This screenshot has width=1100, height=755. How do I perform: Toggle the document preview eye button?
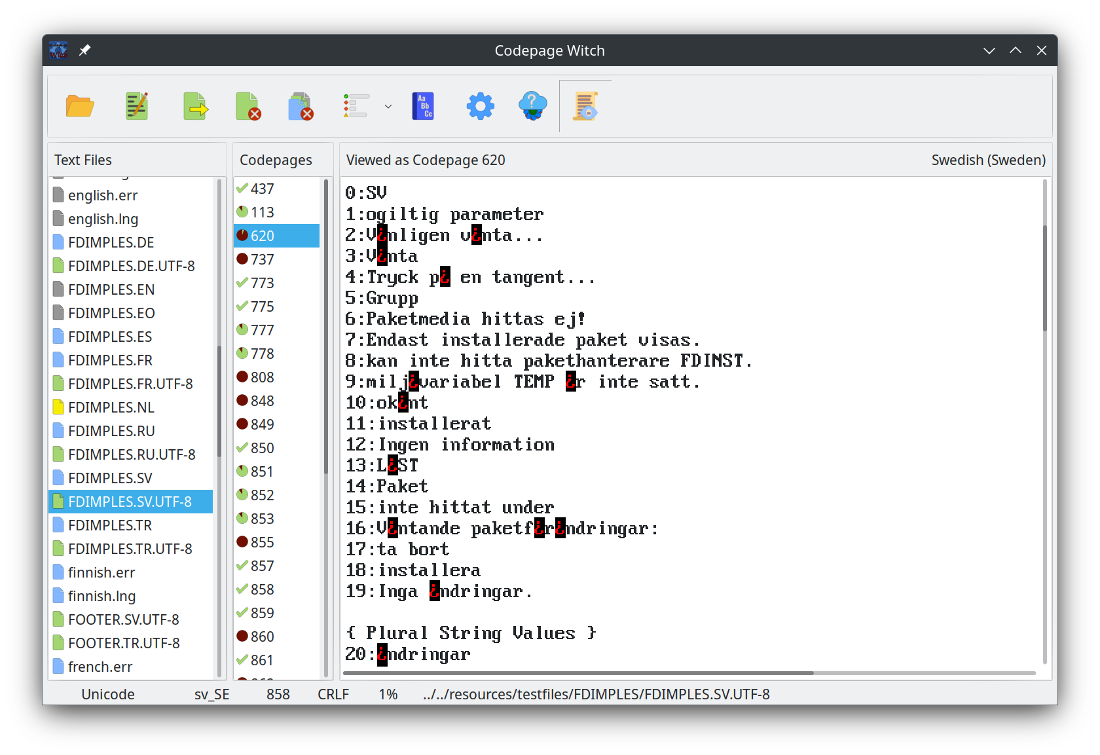tap(585, 106)
